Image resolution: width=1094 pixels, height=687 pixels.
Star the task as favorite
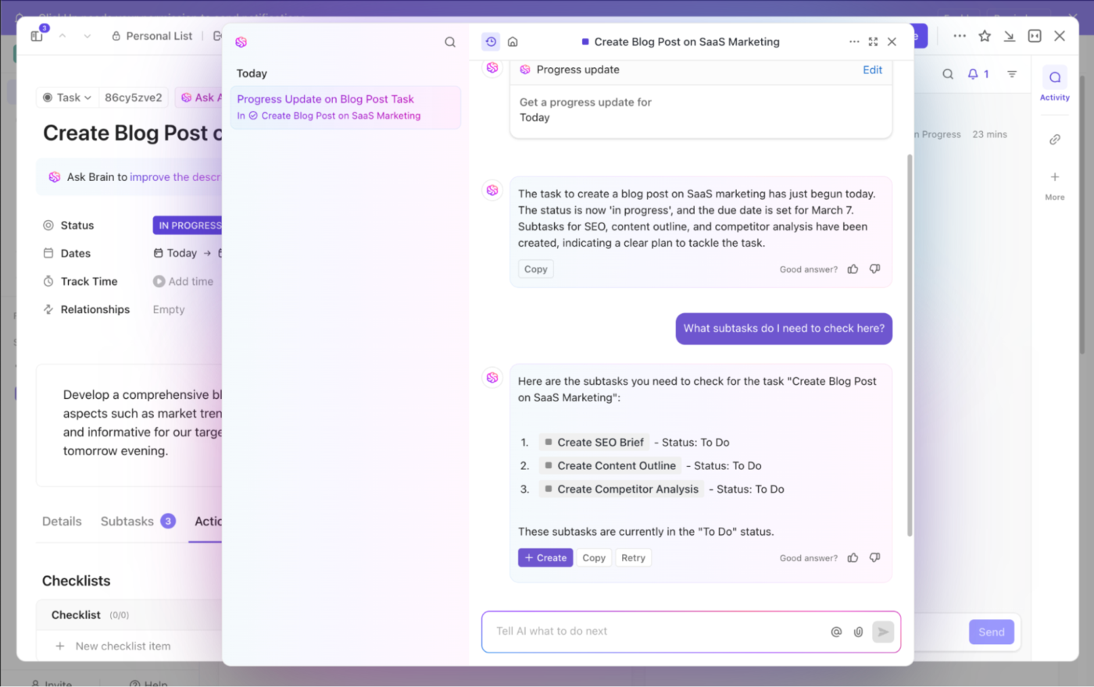pyautogui.click(x=985, y=36)
